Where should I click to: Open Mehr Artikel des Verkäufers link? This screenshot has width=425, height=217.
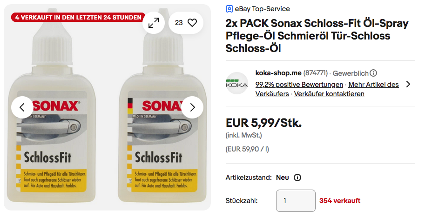click(373, 85)
